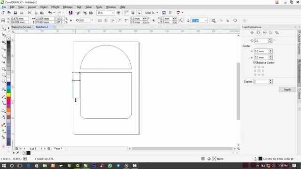Toggle the Show Grid toolbar button

(133, 13)
